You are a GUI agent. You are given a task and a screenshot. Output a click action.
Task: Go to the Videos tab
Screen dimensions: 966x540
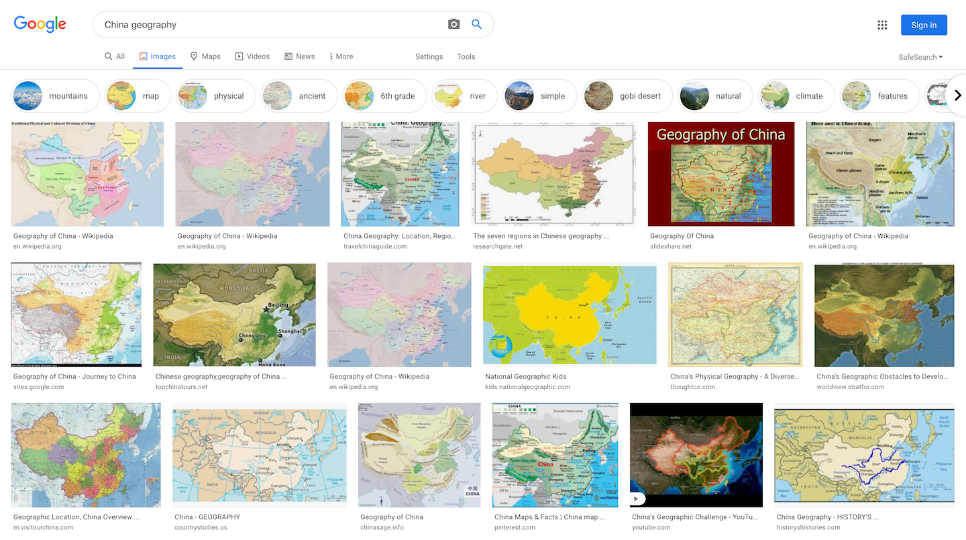click(252, 56)
